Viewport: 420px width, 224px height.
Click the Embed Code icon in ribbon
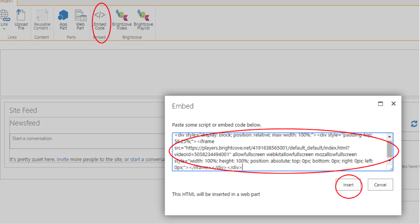[100, 19]
